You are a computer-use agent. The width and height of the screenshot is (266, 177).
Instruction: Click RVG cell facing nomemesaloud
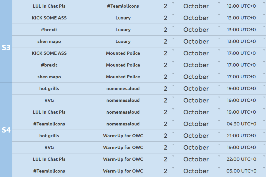(x=49, y=100)
